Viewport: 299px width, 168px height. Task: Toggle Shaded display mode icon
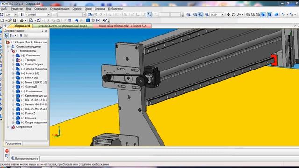click(x=263, y=14)
